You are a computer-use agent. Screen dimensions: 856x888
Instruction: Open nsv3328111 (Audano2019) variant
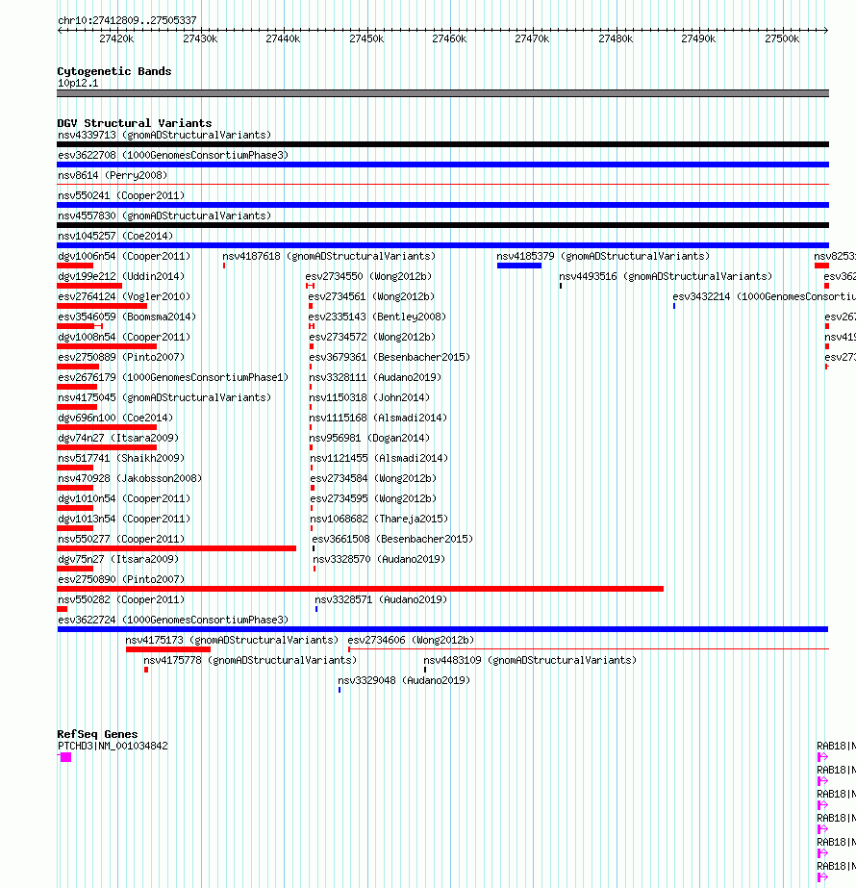[x=375, y=377]
